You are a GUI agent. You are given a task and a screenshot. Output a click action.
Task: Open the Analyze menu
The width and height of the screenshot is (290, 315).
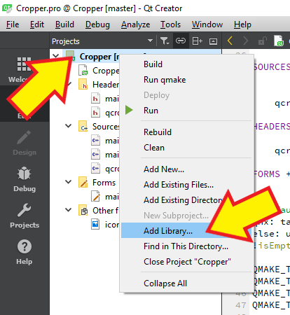[x=135, y=24]
